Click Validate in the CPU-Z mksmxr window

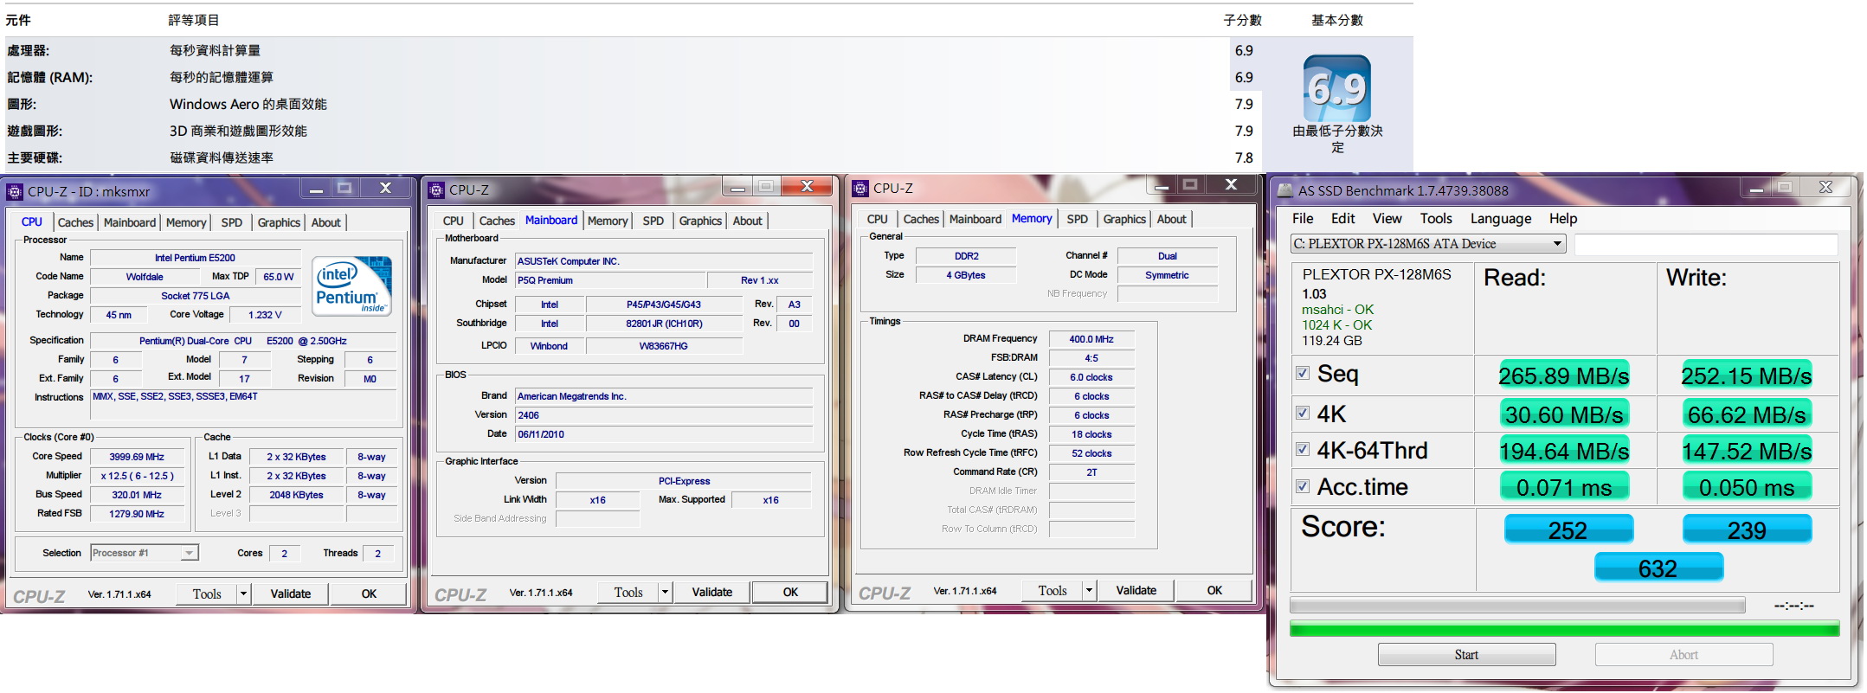290,594
